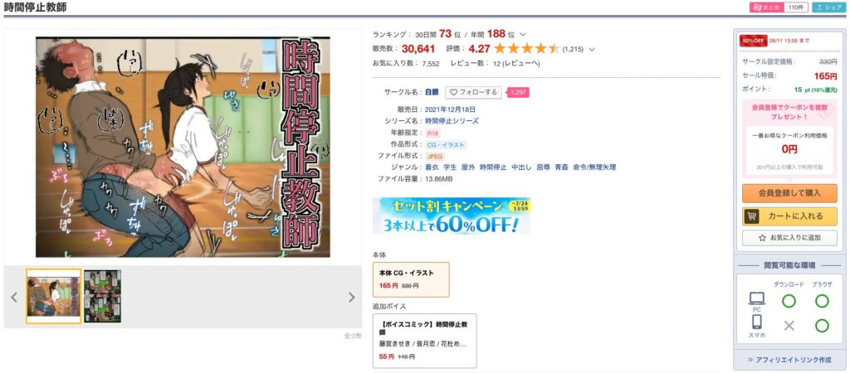Click the cart icon on カートに入れる
Image resolution: width=850 pixels, height=373 pixels.
750,216
